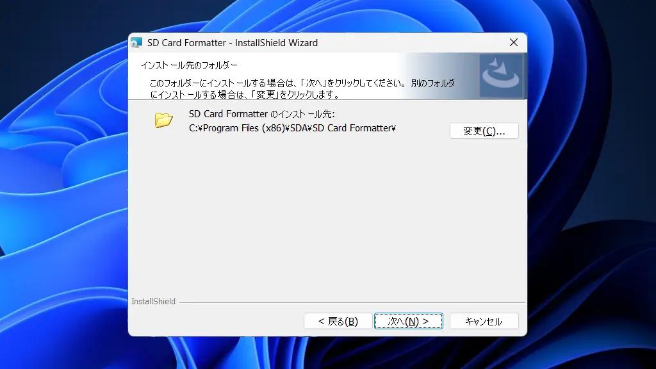Click the SD Card Formatter window title text
Image resolution: width=656 pixels, height=369 pixels.
click(x=233, y=43)
